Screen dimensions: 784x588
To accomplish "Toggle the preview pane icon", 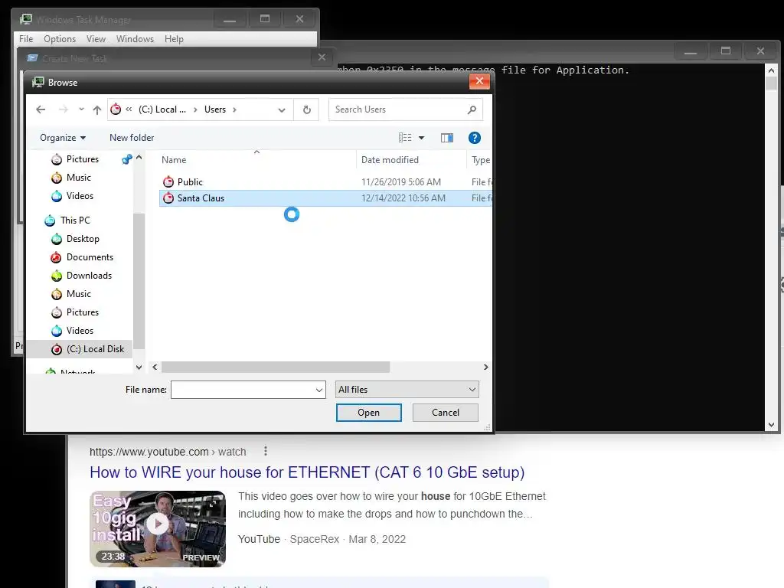I will point(447,138).
